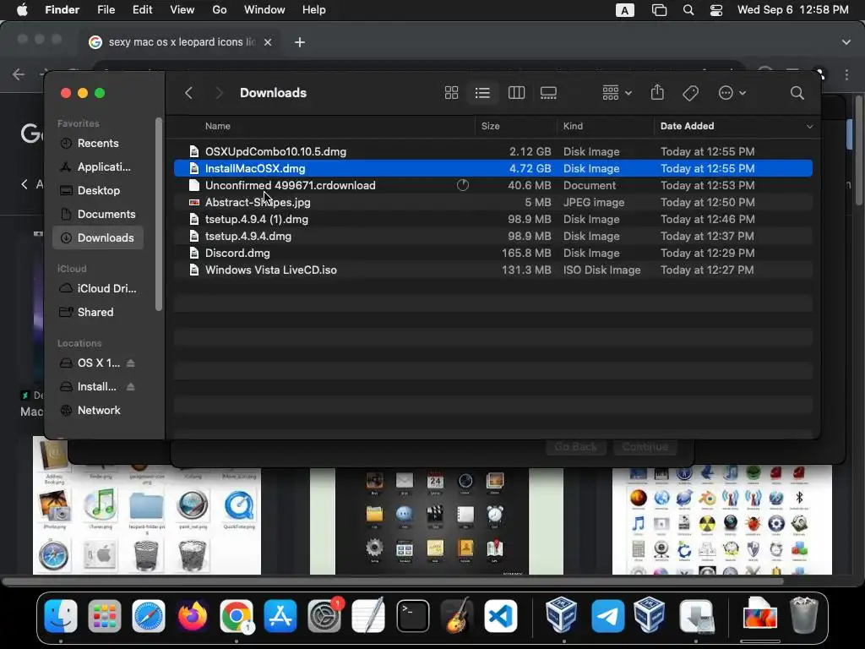Viewport: 865px width, 649px height.
Task: Open Applications in Finder sidebar
Action: tap(98, 166)
